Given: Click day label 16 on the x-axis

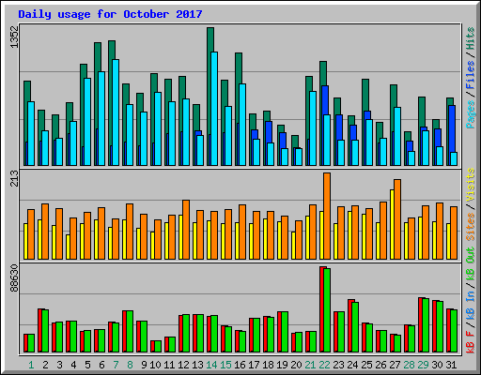Looking at the screenshot, I should (240, 365).
